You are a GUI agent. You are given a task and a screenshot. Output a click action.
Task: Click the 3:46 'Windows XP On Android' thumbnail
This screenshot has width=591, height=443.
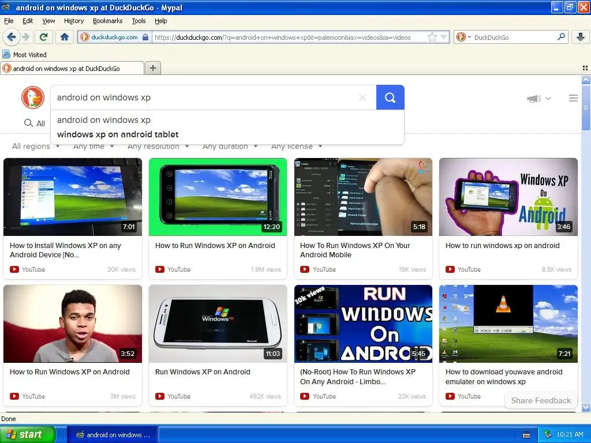point(508,197)
